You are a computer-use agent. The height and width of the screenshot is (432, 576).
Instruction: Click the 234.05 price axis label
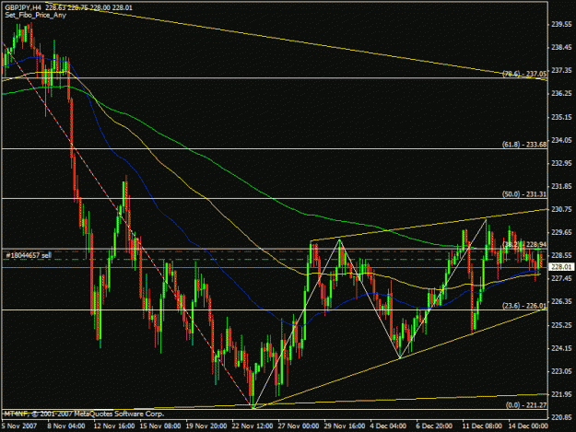coord(561,140)
